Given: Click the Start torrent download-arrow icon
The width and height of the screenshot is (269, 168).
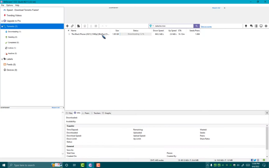Looking at the screenshot, I should (x=91, y=26).
